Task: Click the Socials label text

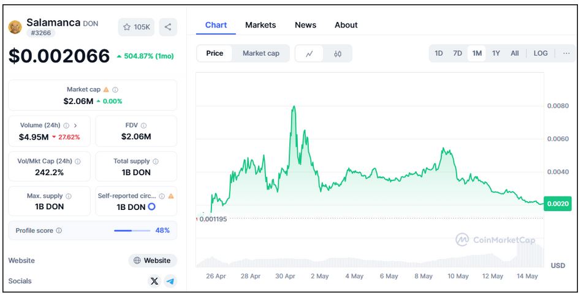Action: pyautogui.click(x=20, y=282)
